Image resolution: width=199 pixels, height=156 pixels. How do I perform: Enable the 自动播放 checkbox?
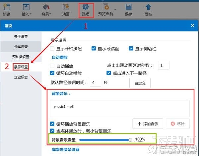pos(52,66)
